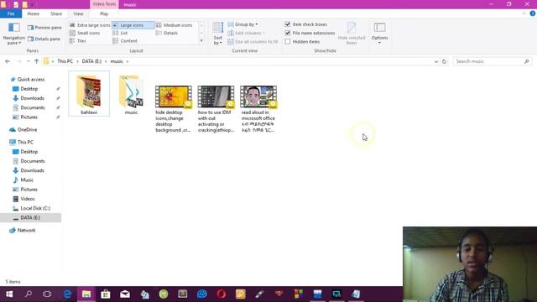Screen dimensions: 537x302
Task: Switch to the View ribbon tab
Action: 78,13
